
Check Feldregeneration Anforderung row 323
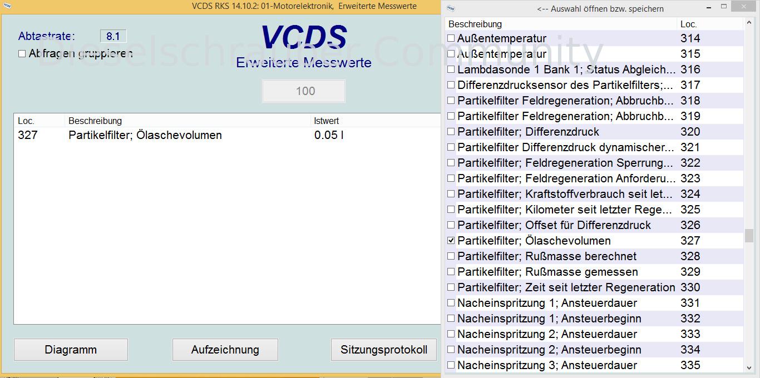tap(451, 178)
